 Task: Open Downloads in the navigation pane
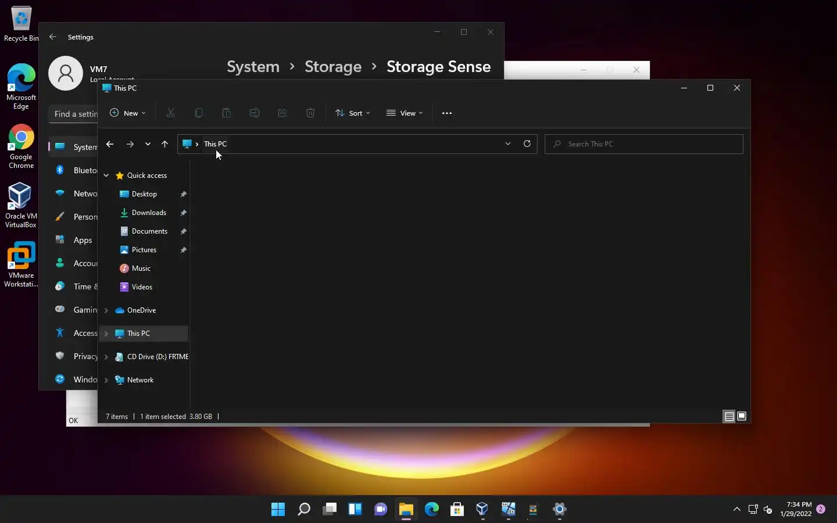tap(149, 213)
